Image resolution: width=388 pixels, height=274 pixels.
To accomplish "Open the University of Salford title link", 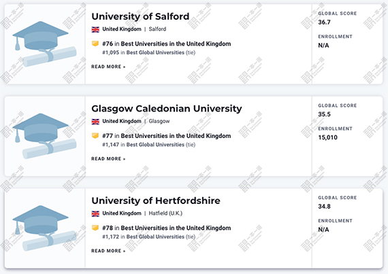I will coord(140,16).
